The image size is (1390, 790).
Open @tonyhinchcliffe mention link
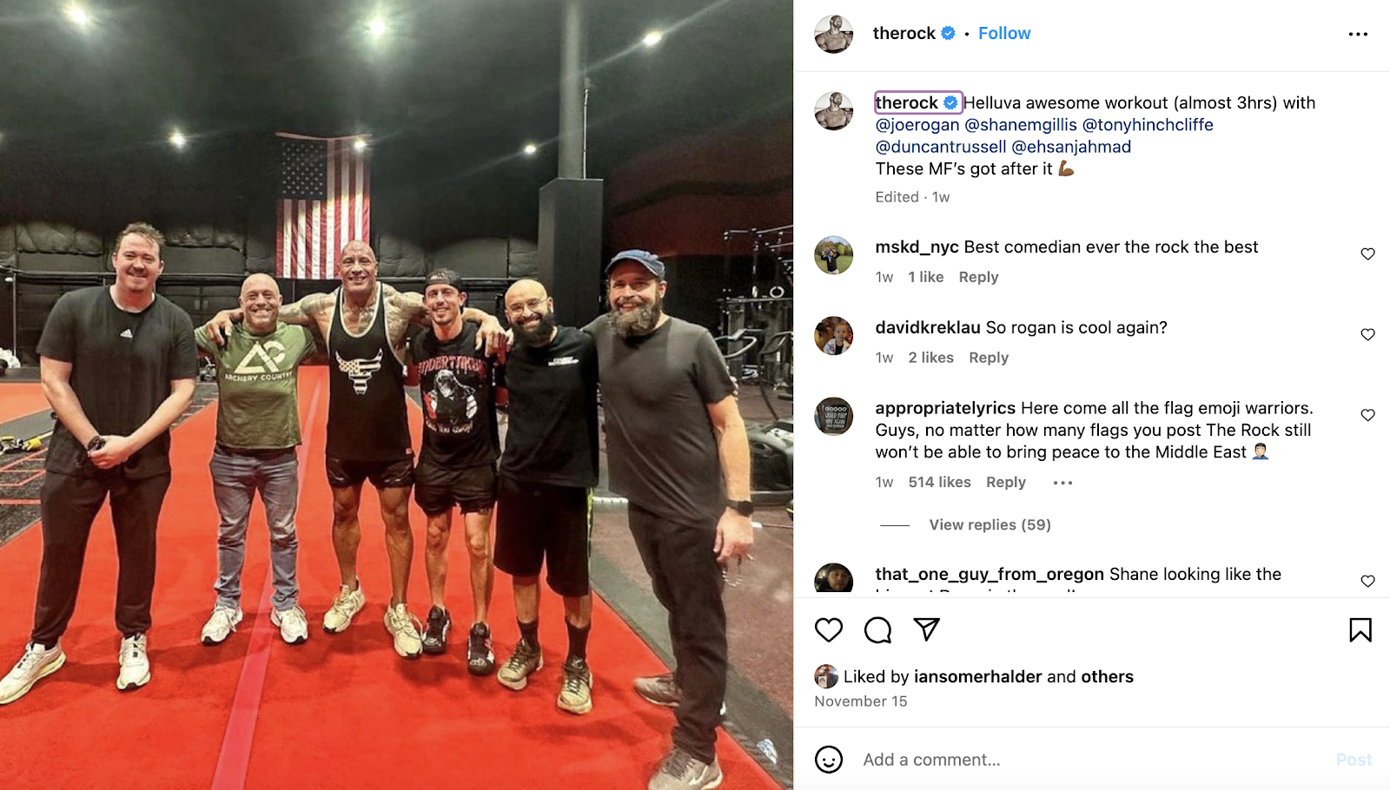point(1148,124)
